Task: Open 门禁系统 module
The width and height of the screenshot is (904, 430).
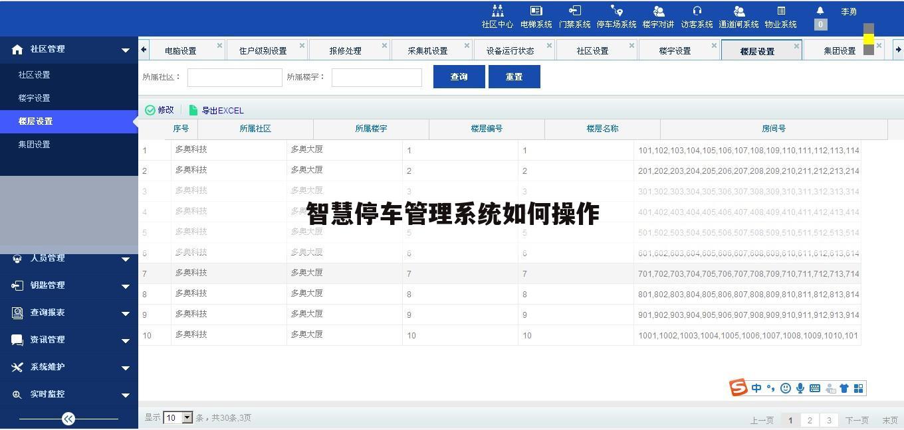Action: click(574, 17)
